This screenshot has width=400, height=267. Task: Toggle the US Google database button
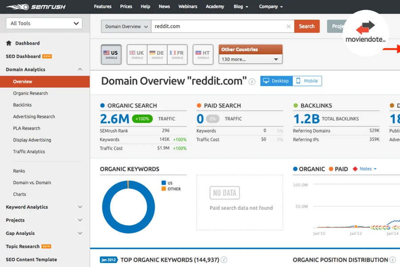click(x=111, y=54)
